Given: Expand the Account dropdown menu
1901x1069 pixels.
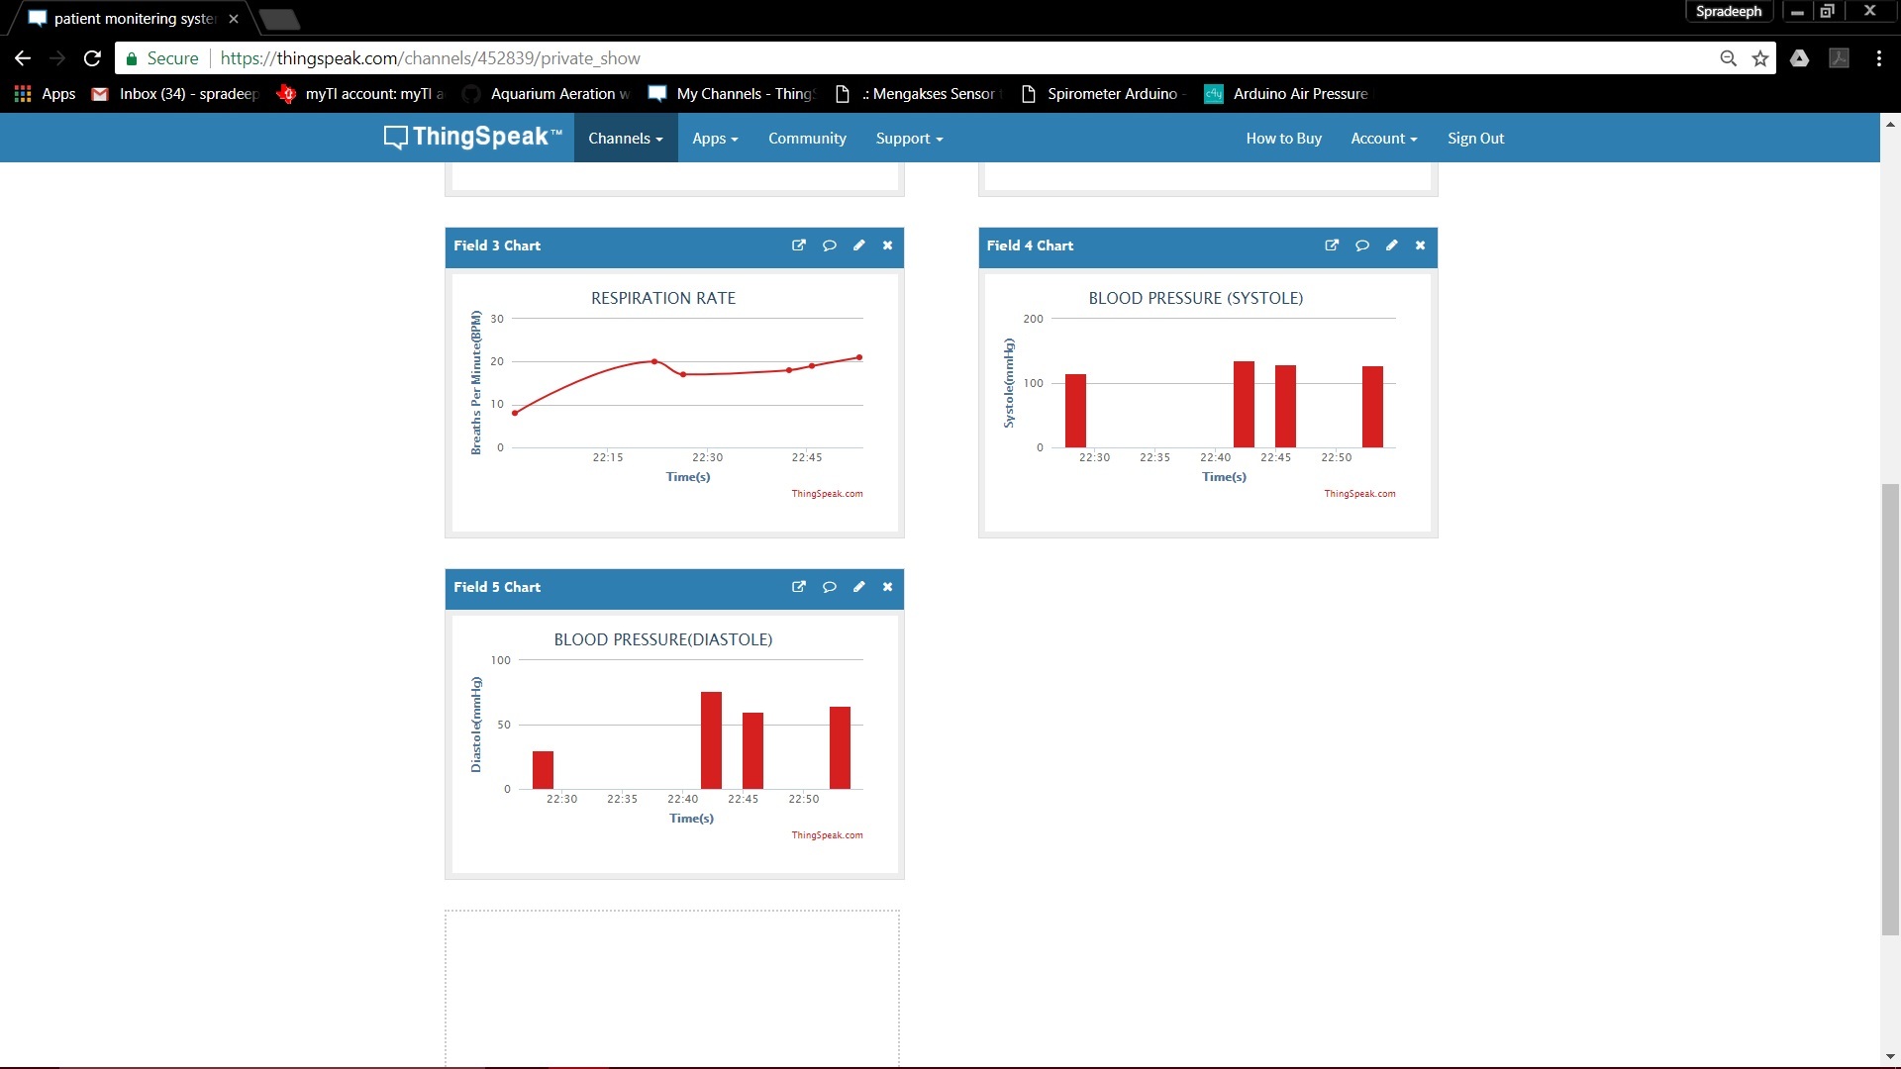Looking at the screenshot, I should pyautogui.click(x=1384, y=139).
